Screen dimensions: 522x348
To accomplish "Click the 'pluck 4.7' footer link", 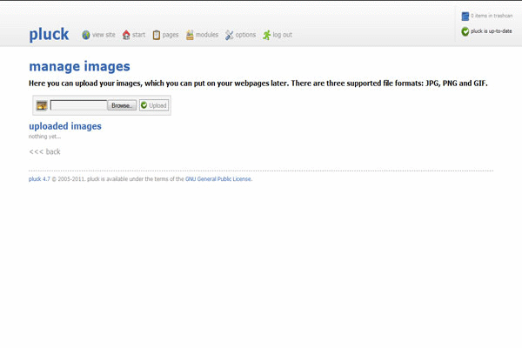I will tap(38, 179).
